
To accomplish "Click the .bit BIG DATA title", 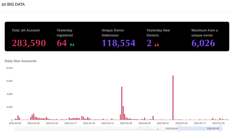I will click(x=13, y=4).
